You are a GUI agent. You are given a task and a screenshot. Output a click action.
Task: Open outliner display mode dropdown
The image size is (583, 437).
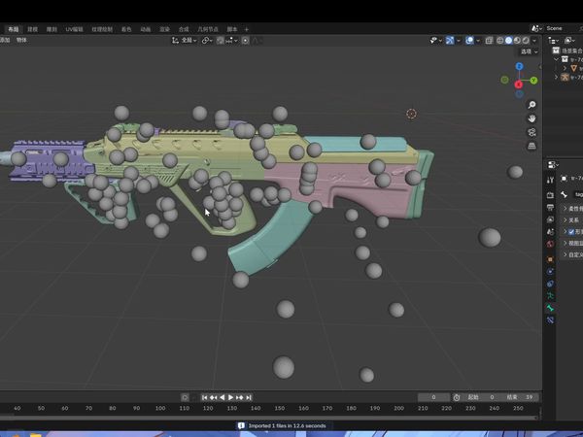(554, 41)
